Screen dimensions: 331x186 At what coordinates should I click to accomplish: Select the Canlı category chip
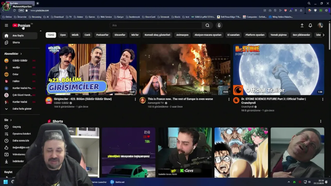[87, 35]
